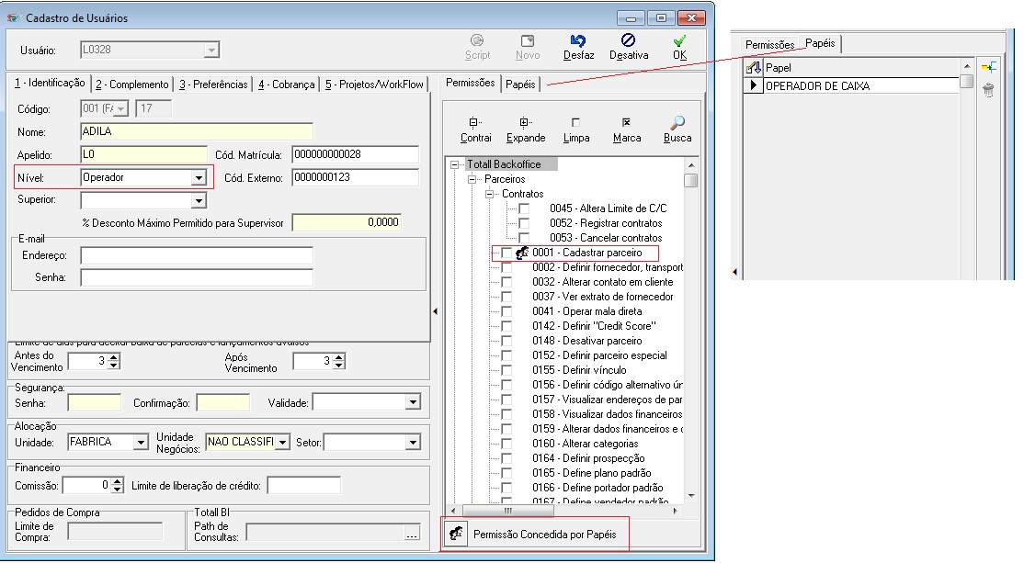Image resolution: width=1024 pixels, height=563 pixels.
Task: Select the Papéis tab in main window
Action: click(x=520, y=84)
